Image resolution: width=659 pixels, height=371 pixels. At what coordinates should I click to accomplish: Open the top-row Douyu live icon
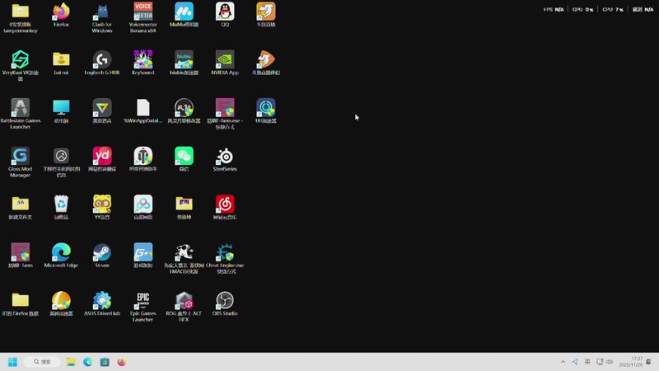click(x=265, y=15)
